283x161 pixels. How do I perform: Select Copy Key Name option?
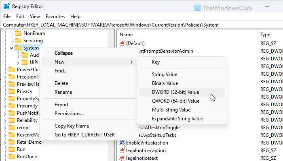pyautogui.click(x=72, y=126)
